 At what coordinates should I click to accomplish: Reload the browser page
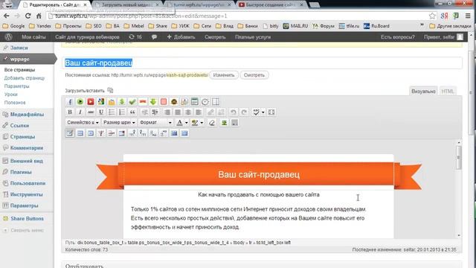[x=28, y=16]
